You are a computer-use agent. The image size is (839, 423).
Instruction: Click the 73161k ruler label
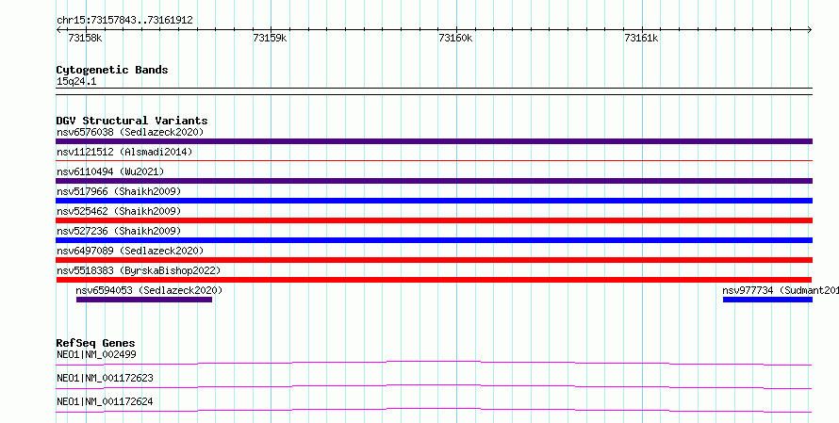641,38
